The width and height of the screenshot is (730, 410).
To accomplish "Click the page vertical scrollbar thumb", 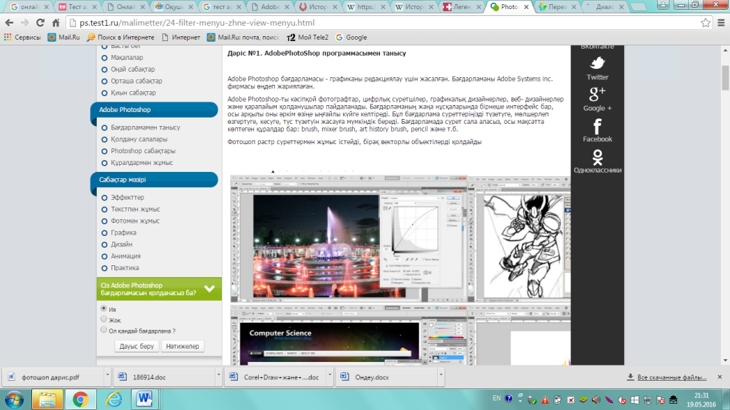I will tap(725, 78).
